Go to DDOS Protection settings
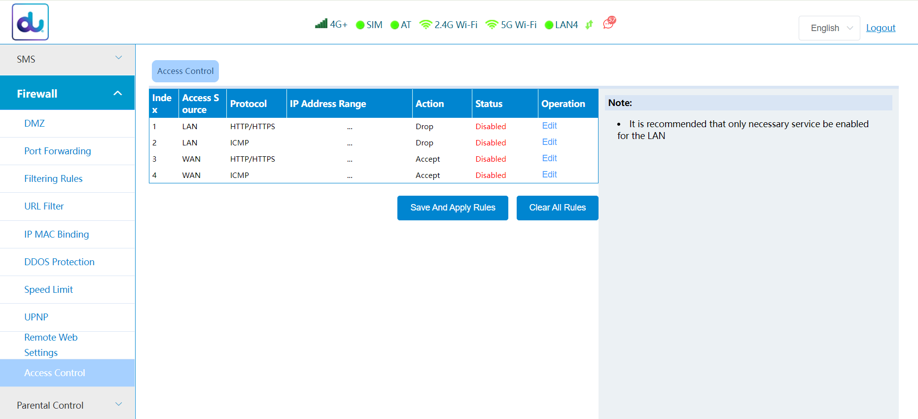 click(59, 262)
